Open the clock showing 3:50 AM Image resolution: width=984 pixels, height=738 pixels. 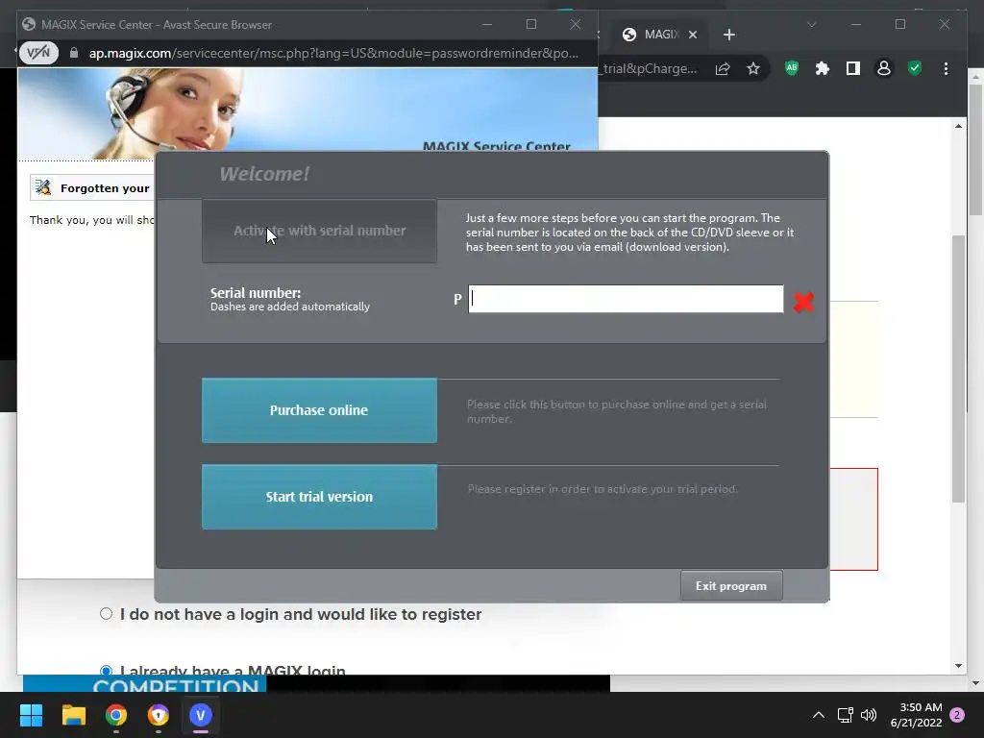tap(916, 715)
